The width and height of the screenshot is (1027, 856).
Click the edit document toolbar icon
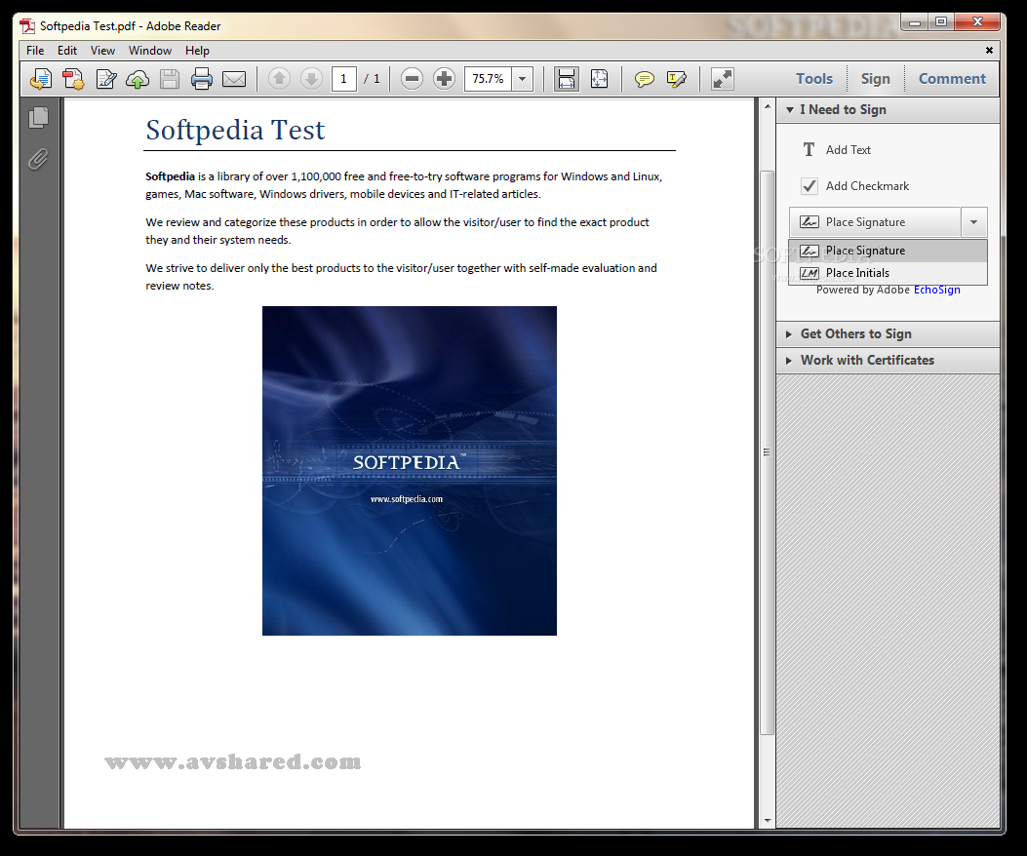105,79
